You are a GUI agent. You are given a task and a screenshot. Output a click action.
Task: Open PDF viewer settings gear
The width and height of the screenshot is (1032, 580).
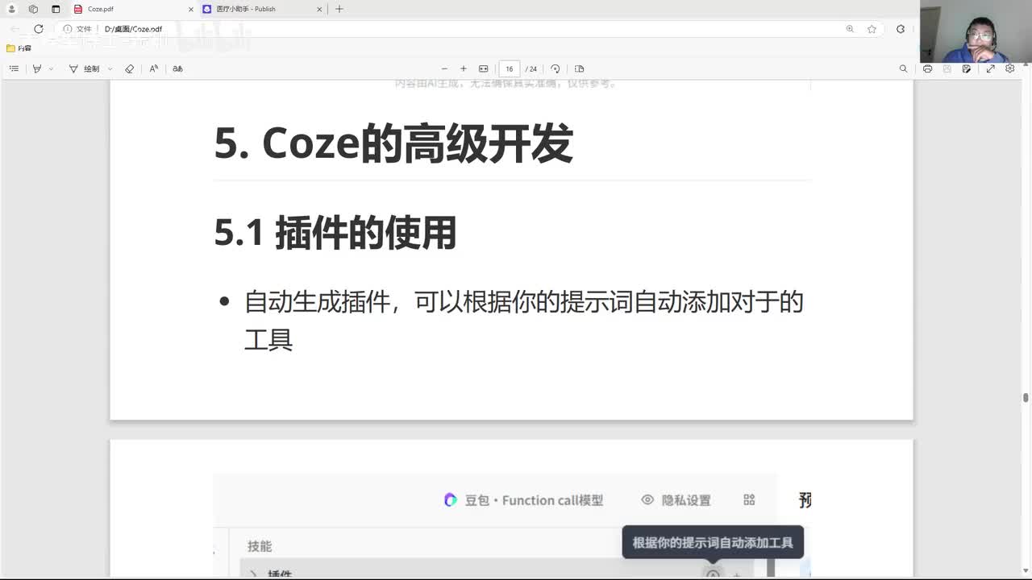(1010, 68)
